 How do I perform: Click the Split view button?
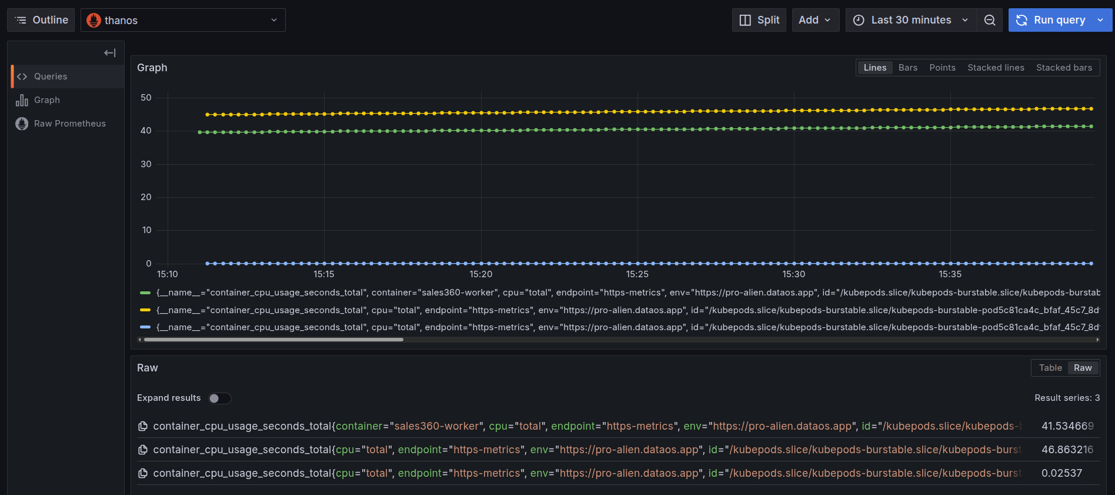click(759, 20)
